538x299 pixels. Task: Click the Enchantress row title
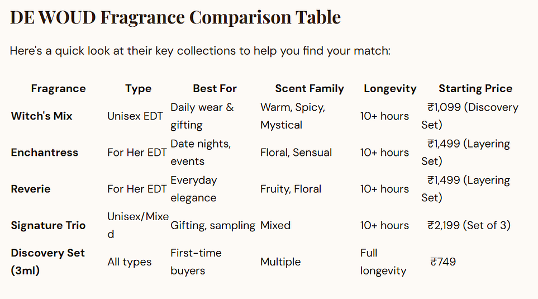point(44,153)
